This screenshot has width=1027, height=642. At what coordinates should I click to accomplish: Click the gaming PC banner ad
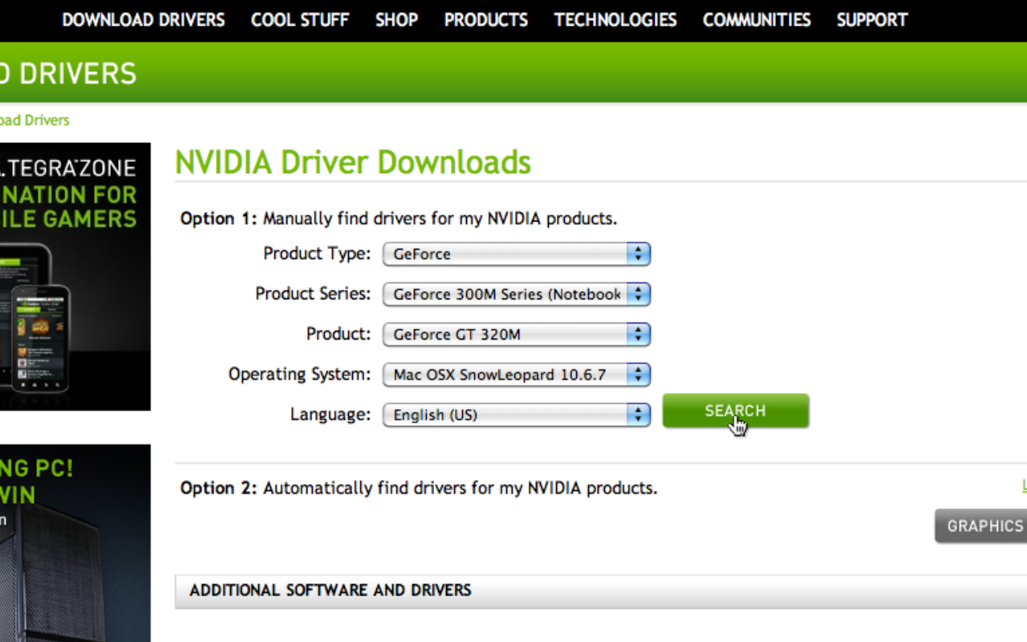tap(75, 543)
